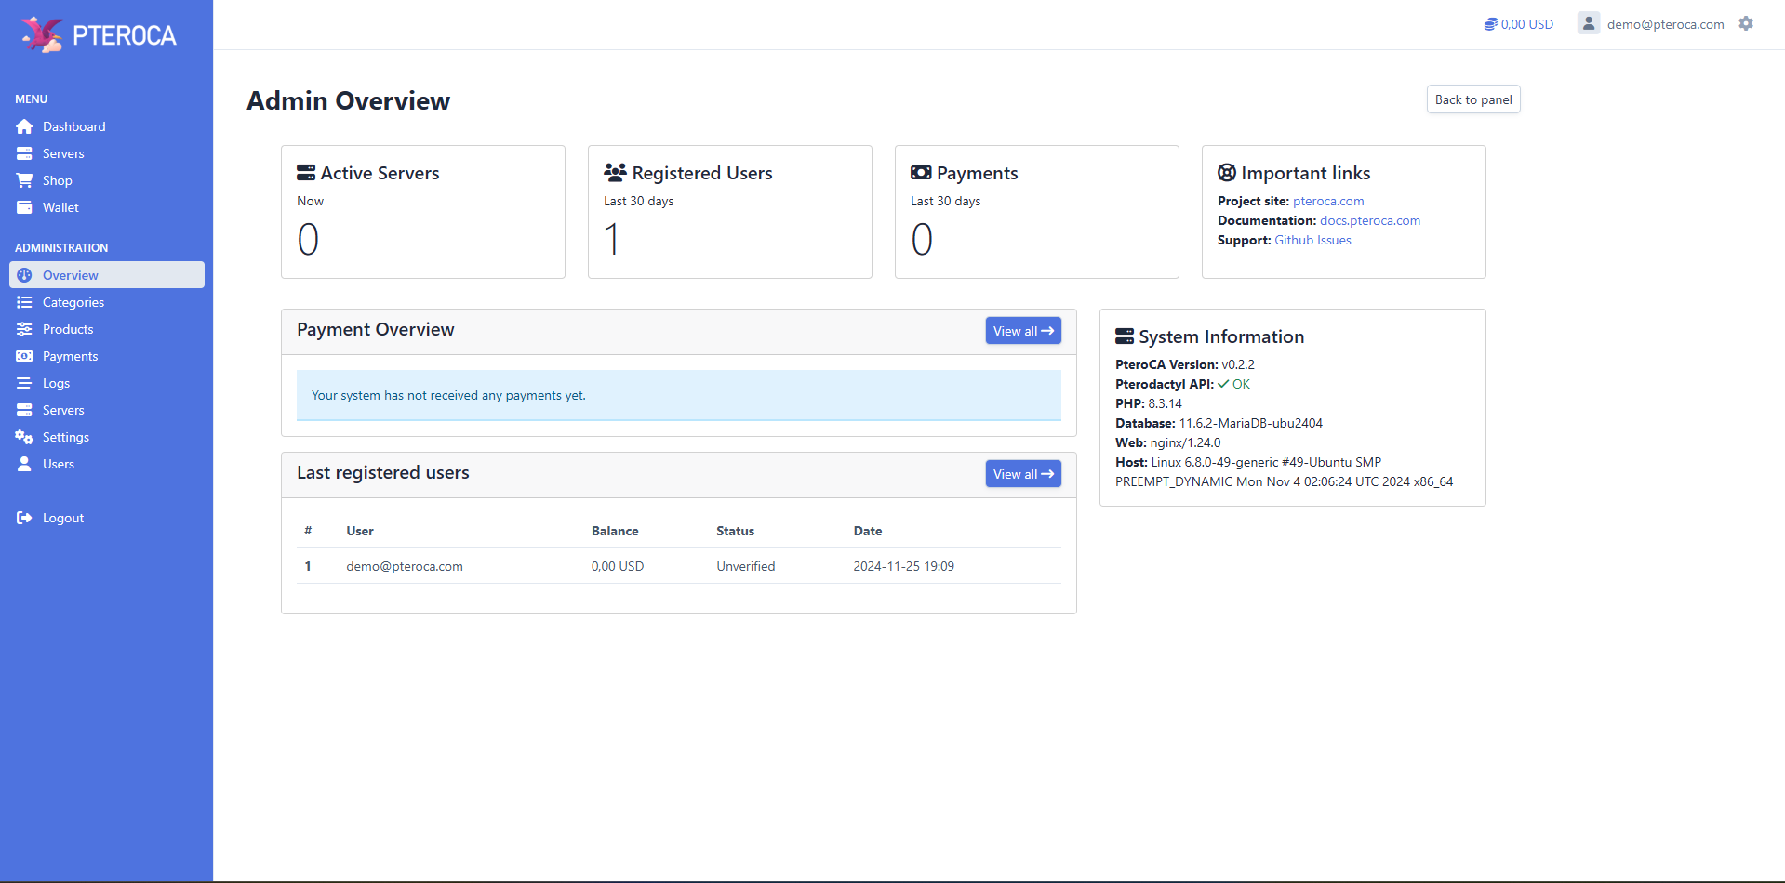
Task: Open Users administration page
Action: (59, 464)
